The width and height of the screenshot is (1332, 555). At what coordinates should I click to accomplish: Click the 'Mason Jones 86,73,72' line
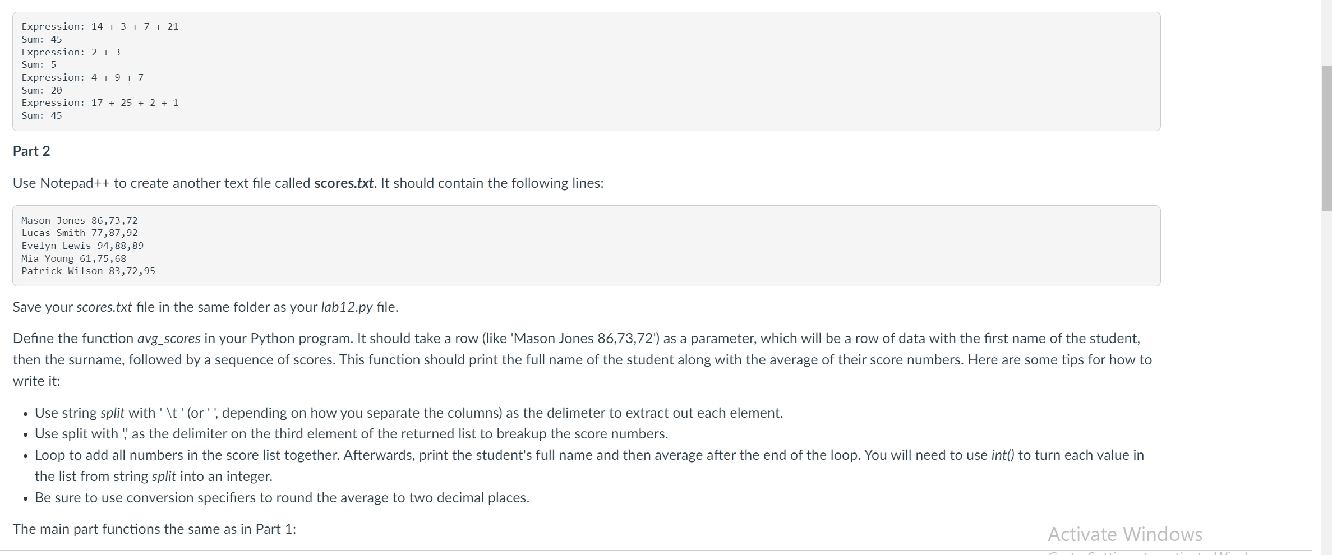(x=80, y=220)
